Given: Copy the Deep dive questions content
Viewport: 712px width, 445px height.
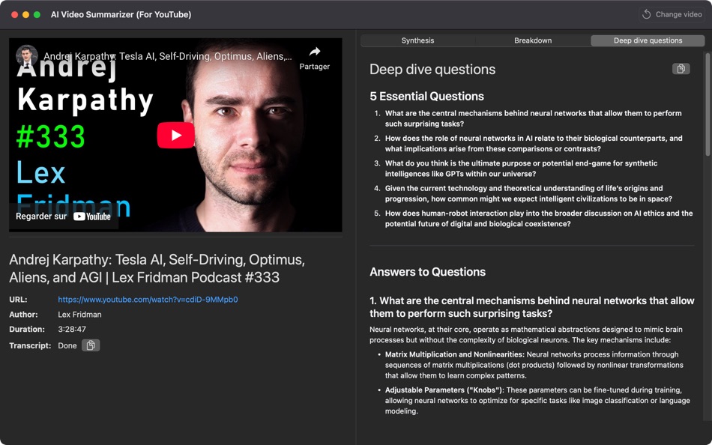Looking at the screenshot, I should click(x=681, y=69).
